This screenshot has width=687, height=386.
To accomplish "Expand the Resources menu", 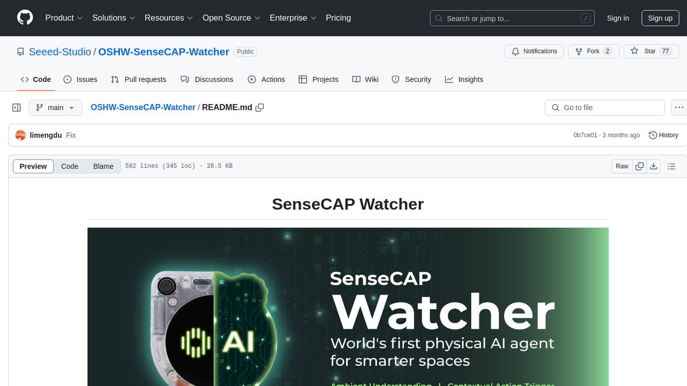I will [169, 18].
